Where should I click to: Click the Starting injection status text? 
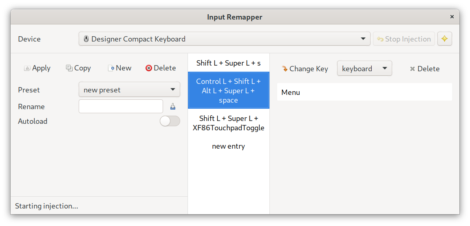46,206
